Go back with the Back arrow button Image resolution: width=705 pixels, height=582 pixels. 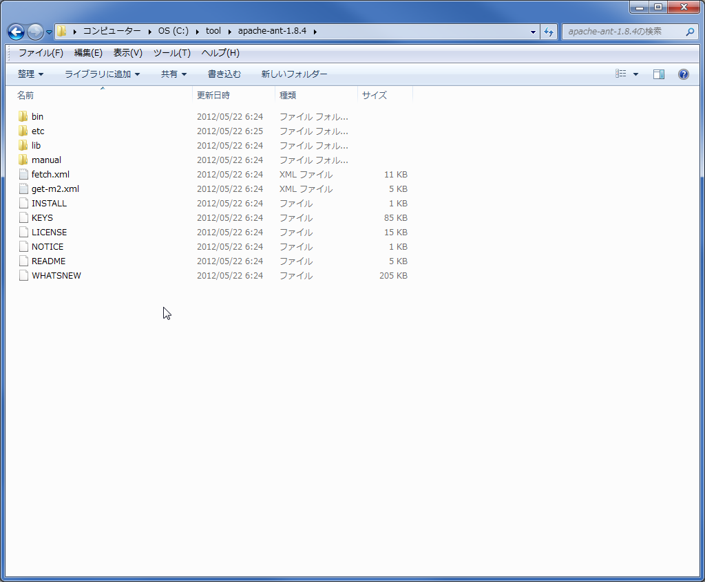(17, 32)
